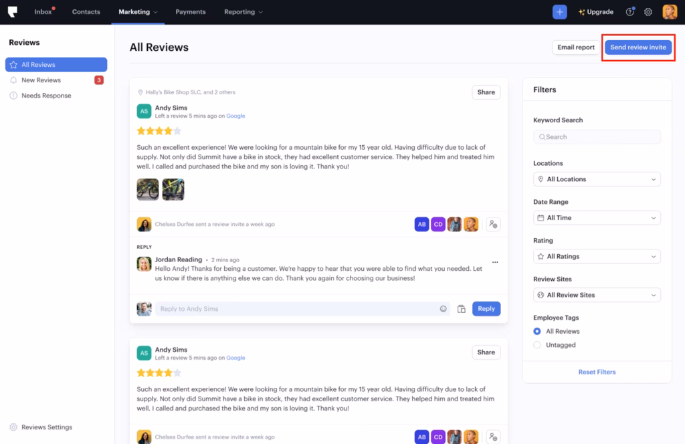Screen dimensions: 685x444
Task: Open three-dot menu on Jordan Reading's reply
Action: [x=495, y=262]
